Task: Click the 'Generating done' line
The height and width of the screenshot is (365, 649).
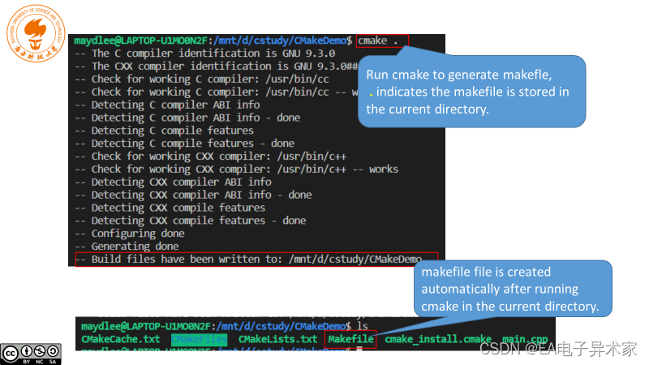Action: [x=127, y=247]
